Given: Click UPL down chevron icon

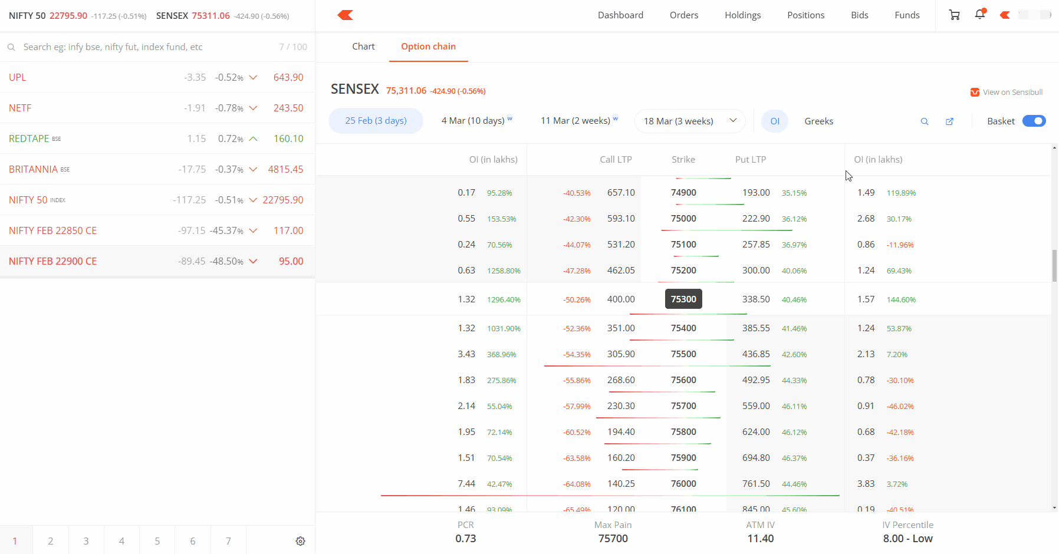Looking at the screenshot, I should 253,77.
